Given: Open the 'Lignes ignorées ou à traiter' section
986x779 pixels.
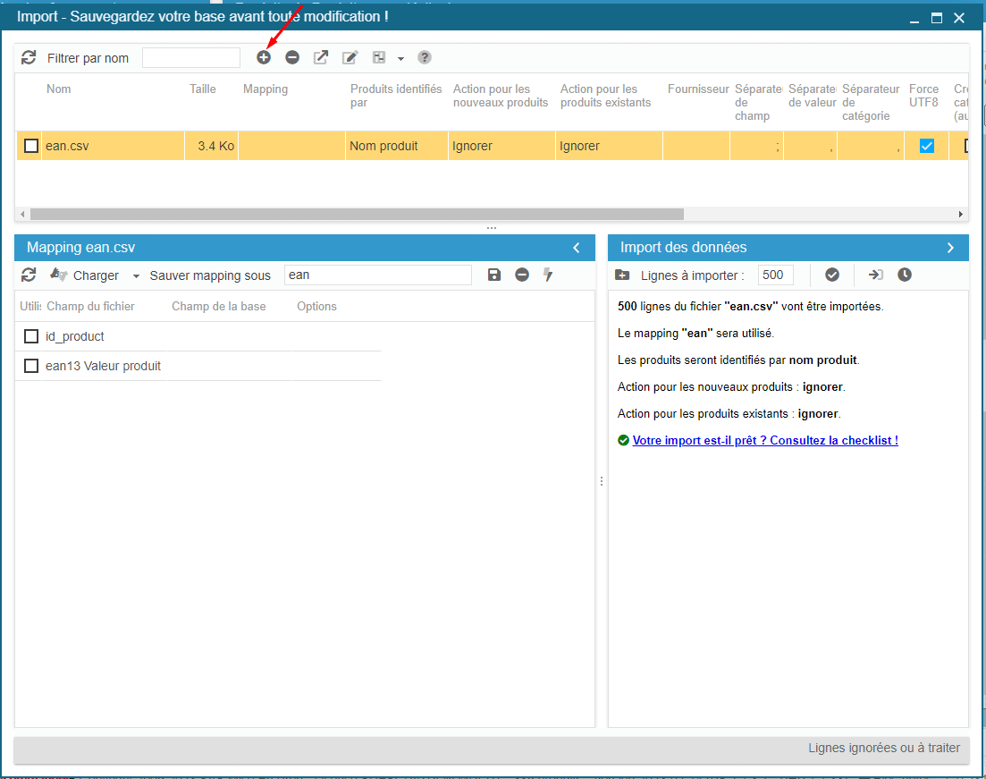Looking at the screenshot, I should click(883, 749).
